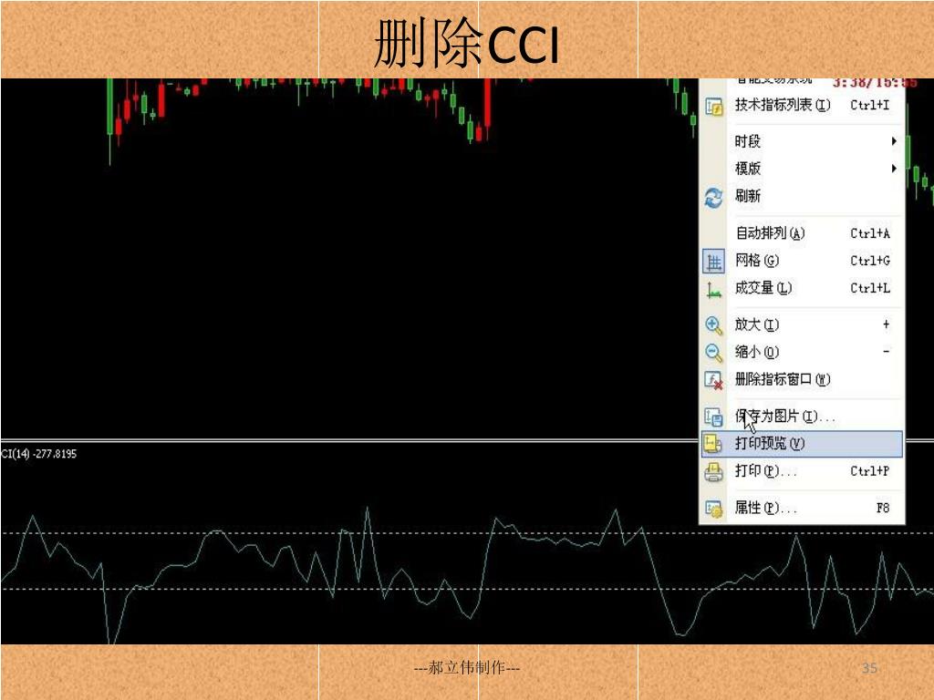Click the indicator list icon in context menu
Screen dimensions: 934x700
tap(713, 107)
